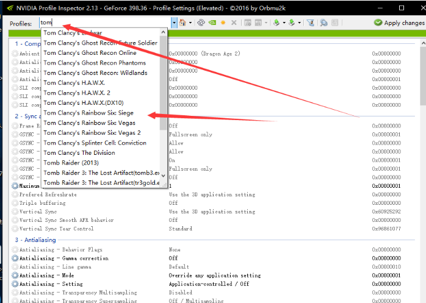Viewport: 426px width, 303px height.
Task: Click the Antialiasing - Behavior Flags gear
Action: (x=15, y=249)
